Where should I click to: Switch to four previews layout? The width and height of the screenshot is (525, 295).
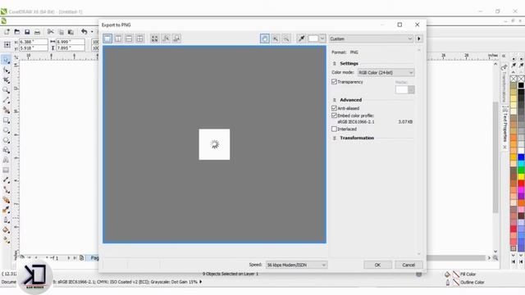139,39
